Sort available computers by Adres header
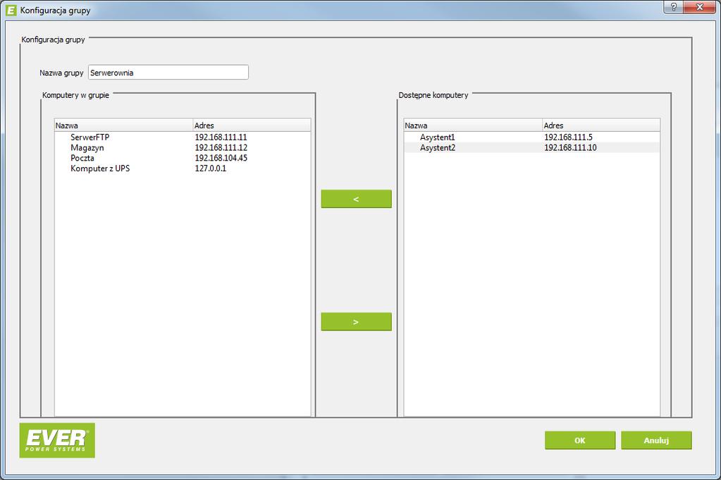721x480 pixels. (601, 125)
